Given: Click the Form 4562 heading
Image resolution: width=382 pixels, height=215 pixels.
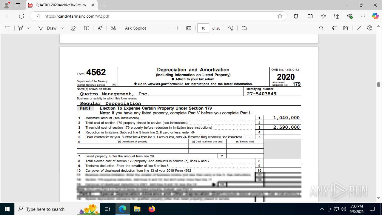Looking at the screenshot, I should click(91, 72).
